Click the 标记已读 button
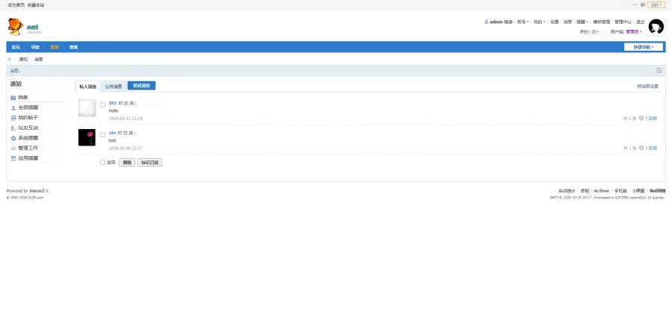Screen dimensions: 672x334 [x=150, y=163]
